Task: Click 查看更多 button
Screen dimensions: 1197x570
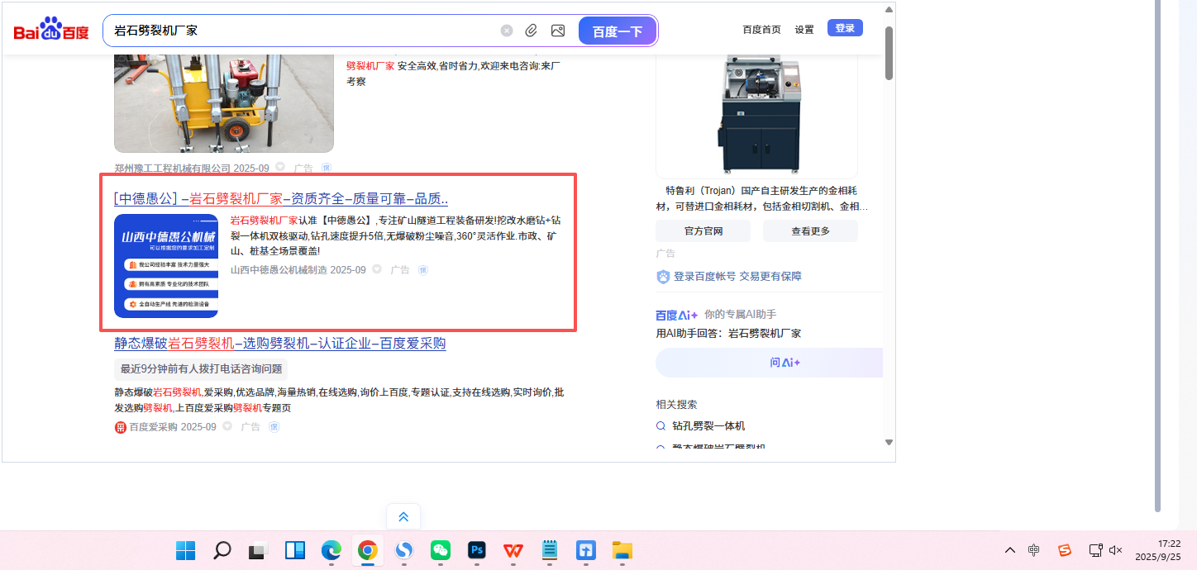Action: click(810, 231)
